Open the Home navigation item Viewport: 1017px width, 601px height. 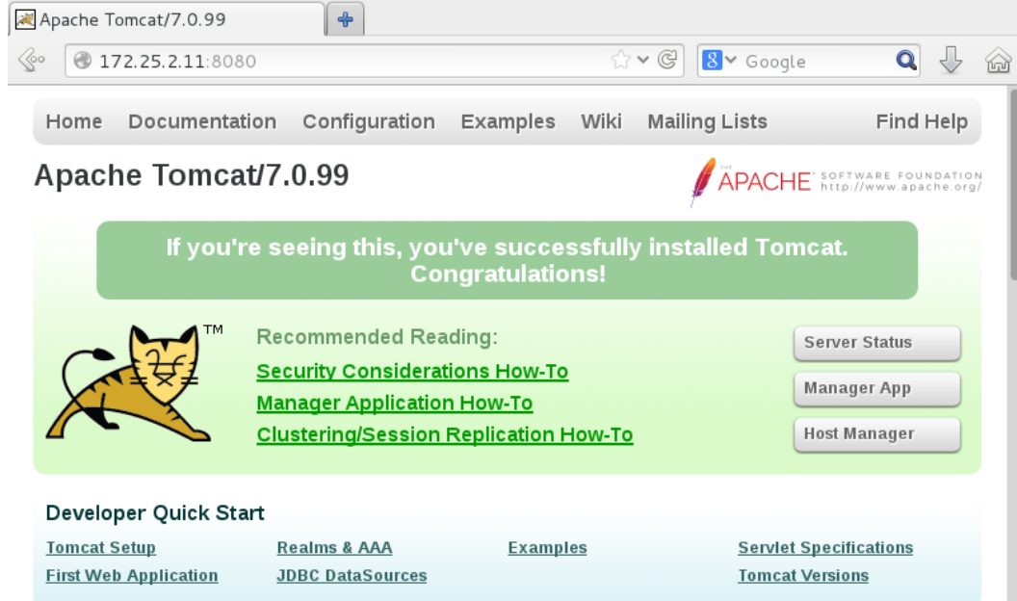point(74,122)
